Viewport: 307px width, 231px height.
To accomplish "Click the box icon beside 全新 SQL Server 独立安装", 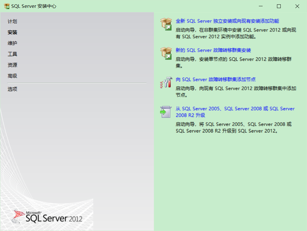I will pyautogui.click(x=166, y=24).
